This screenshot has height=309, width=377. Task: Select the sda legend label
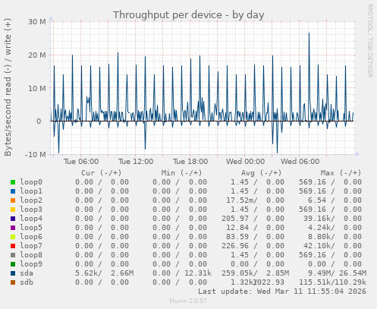(x=27, y=273)
